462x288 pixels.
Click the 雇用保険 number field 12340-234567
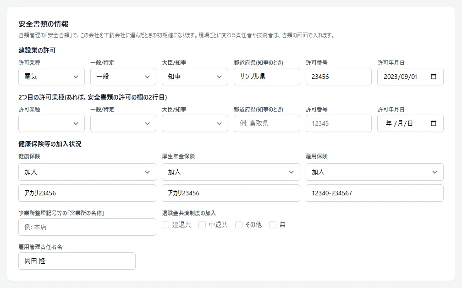click(x=374, y=193)
